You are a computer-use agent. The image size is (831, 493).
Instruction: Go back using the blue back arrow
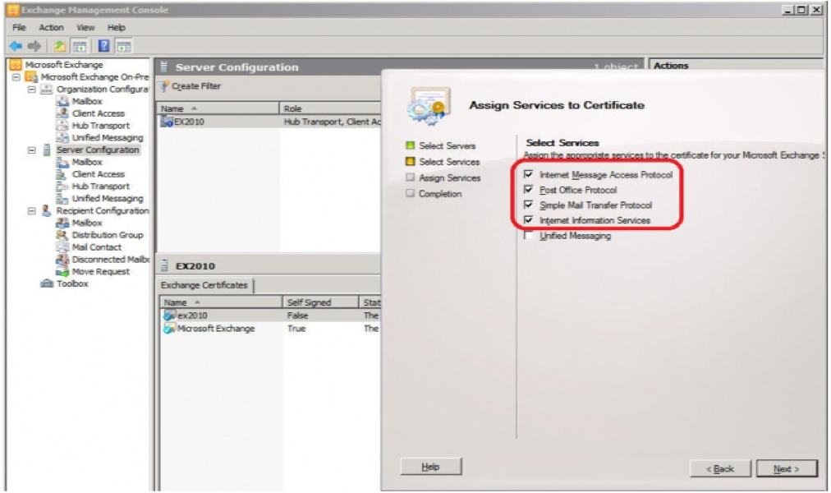(16, 46)
